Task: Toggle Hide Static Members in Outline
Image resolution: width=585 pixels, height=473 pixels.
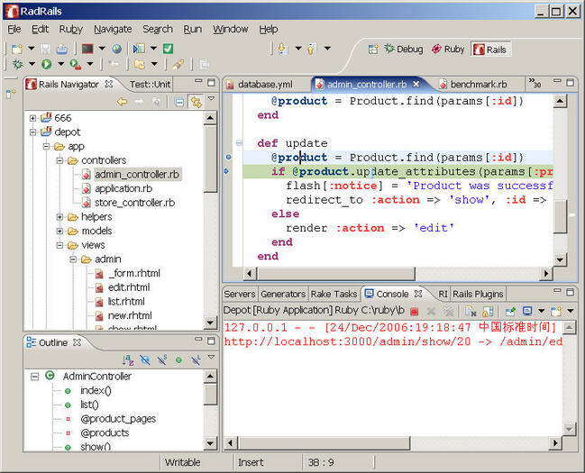Action: pos(162,359)
